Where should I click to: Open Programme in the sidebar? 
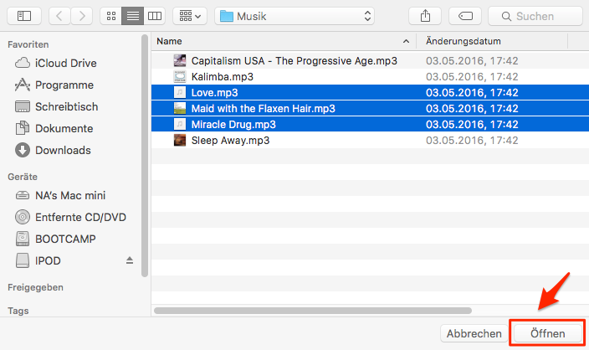(x=64, y=85)
